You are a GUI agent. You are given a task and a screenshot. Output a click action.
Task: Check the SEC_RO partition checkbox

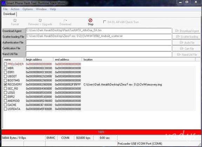coord(5,88)
